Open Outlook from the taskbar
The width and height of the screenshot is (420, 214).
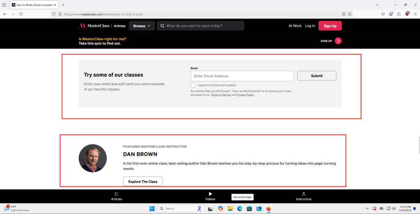pos(259,208)
